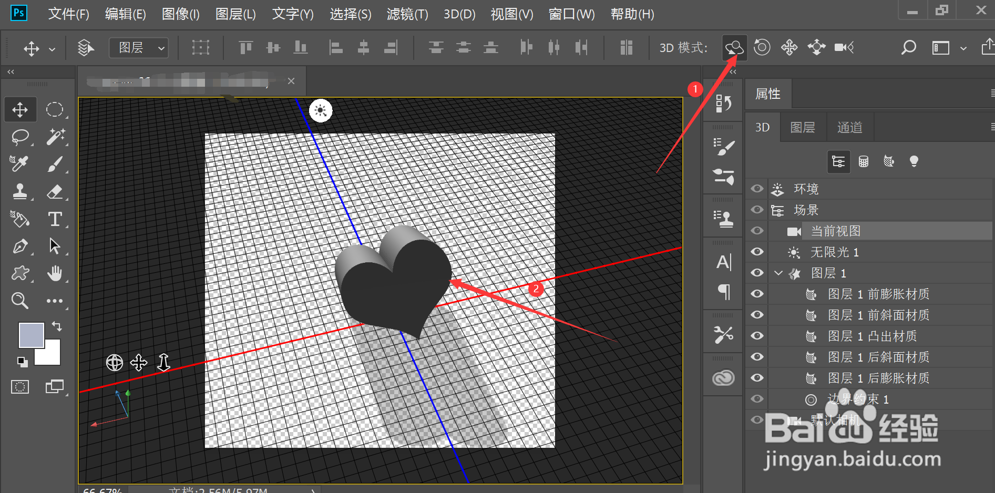The width and height of the screenshot is (995, 493).
Task: Toggle visibility of 当前视图
Action: pos(757,231)
